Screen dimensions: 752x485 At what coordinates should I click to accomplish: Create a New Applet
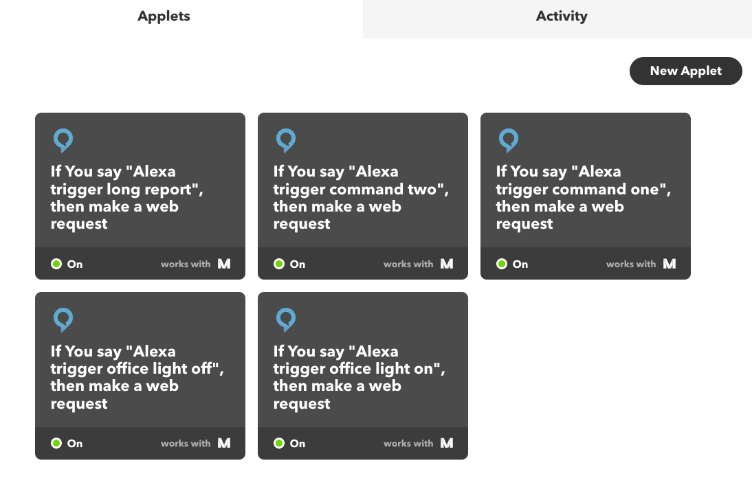pyautogui.click(x=686, y=71)
